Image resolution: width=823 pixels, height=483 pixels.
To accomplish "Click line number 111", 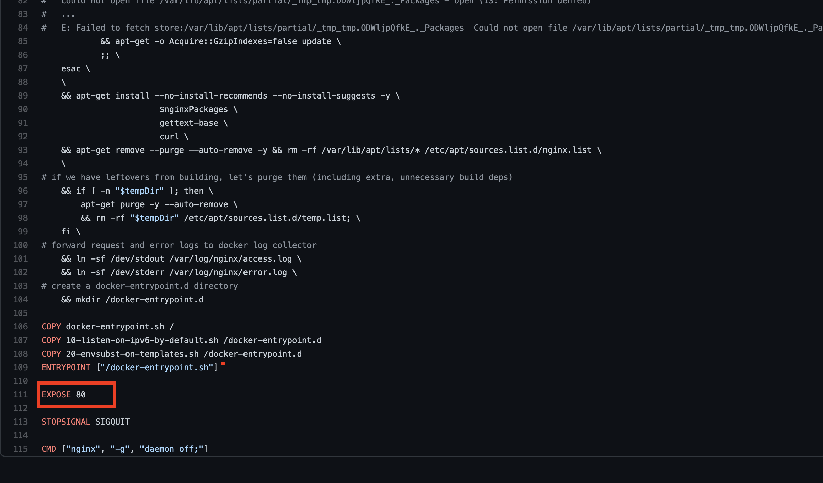I will 20,394.
